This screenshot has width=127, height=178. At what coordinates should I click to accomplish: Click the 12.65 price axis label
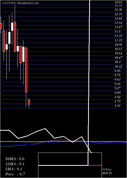point(118,2)
